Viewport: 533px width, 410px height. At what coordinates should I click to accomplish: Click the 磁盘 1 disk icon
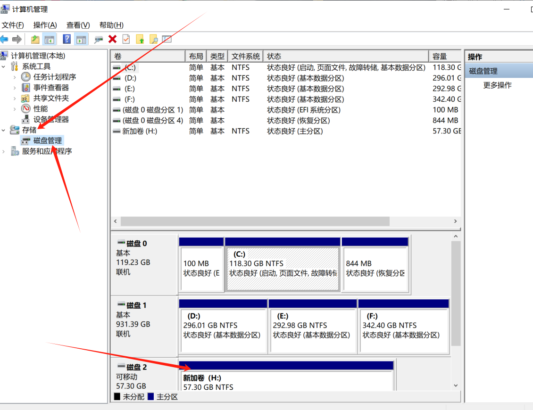(x=121, y=304)
